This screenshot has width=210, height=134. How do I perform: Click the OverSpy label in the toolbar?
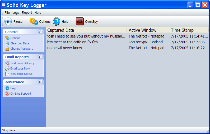[91, 22]
